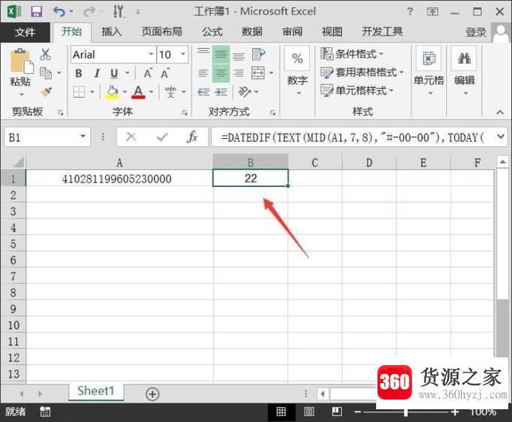
Task: Increase font size with larger A icon
Action: pos(148,74)
